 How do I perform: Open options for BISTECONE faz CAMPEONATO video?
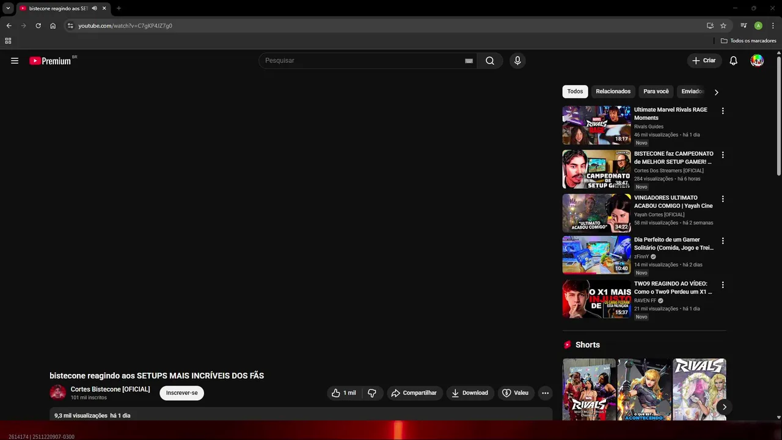pos(723,155)
